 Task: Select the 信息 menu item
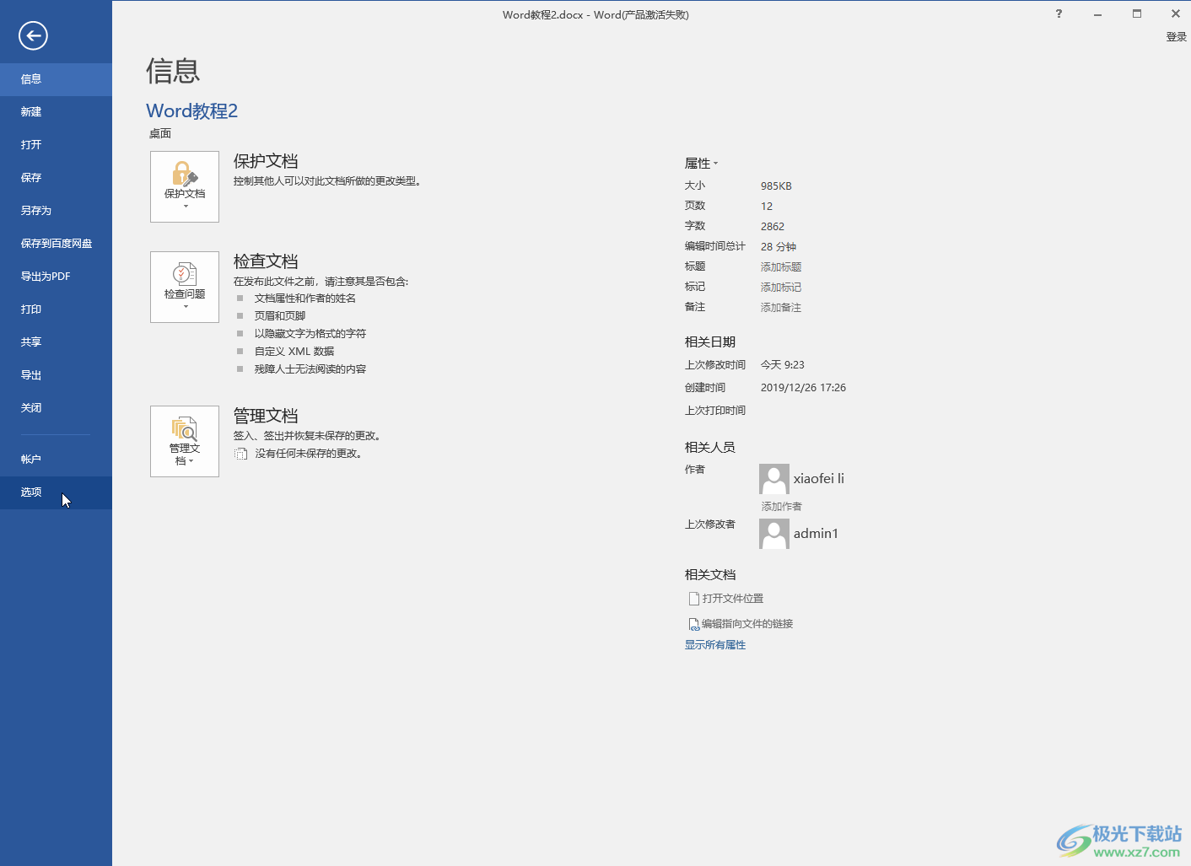click(x=56, y=79)
